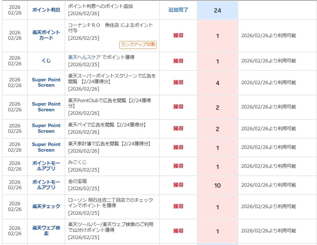Viewport: 317px width, 245px height.
Task: Click ポイントモールアプリ link in 金の宝箱 row
Action: pos(46,185)
